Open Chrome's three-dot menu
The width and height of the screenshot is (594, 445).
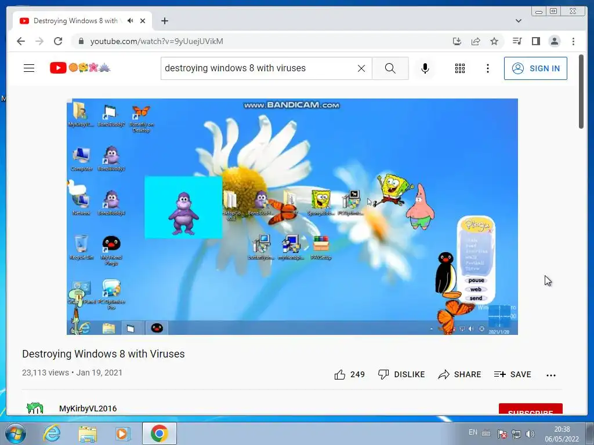[x=573, y=41]
